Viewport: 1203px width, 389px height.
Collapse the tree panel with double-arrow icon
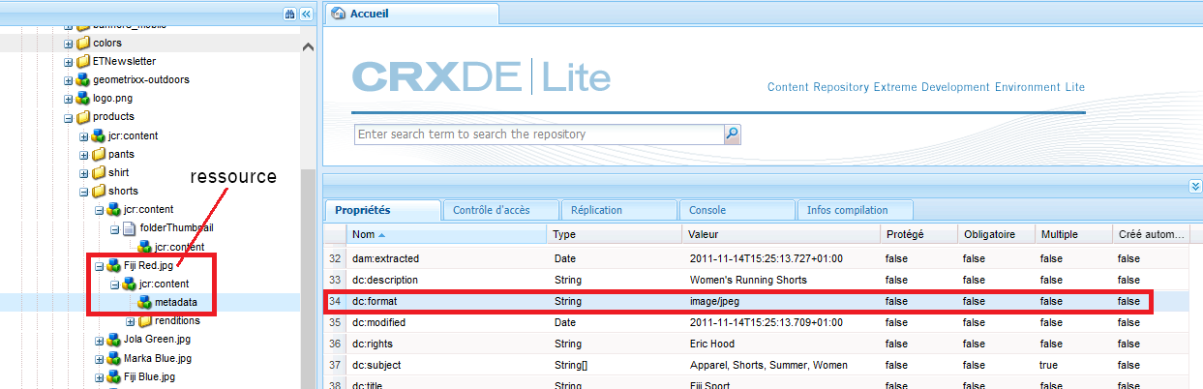click(306, 15)
